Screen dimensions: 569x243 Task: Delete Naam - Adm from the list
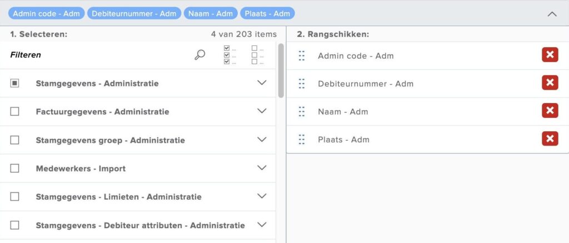pyautogui.click(x=550, y=111)
